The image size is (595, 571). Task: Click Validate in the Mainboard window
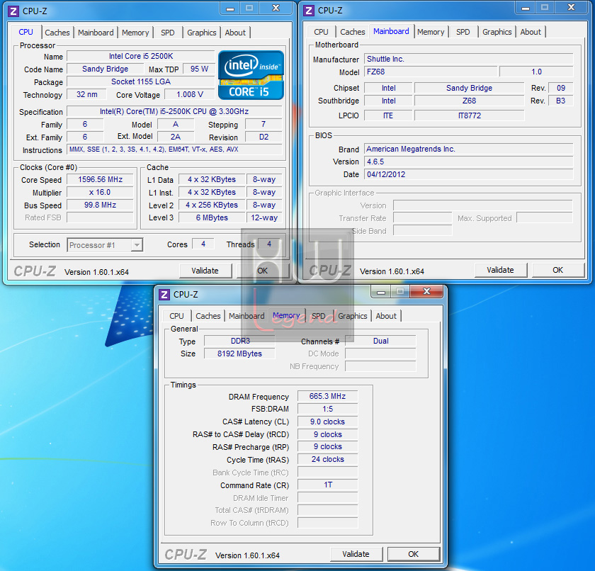[500, 270]
